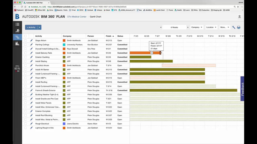Check the Install Balcony Rails row checkbox
Screen dimensions: 257x144
pos(25,53)
